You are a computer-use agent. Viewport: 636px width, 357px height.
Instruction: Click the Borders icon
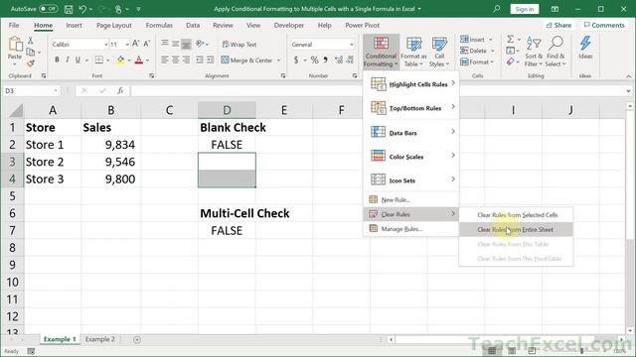[99, 59]
